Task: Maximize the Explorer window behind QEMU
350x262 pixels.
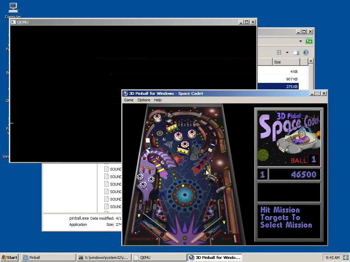Action: [304, 32]
